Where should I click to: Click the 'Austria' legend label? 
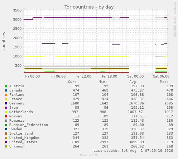(x=17, y=86)
